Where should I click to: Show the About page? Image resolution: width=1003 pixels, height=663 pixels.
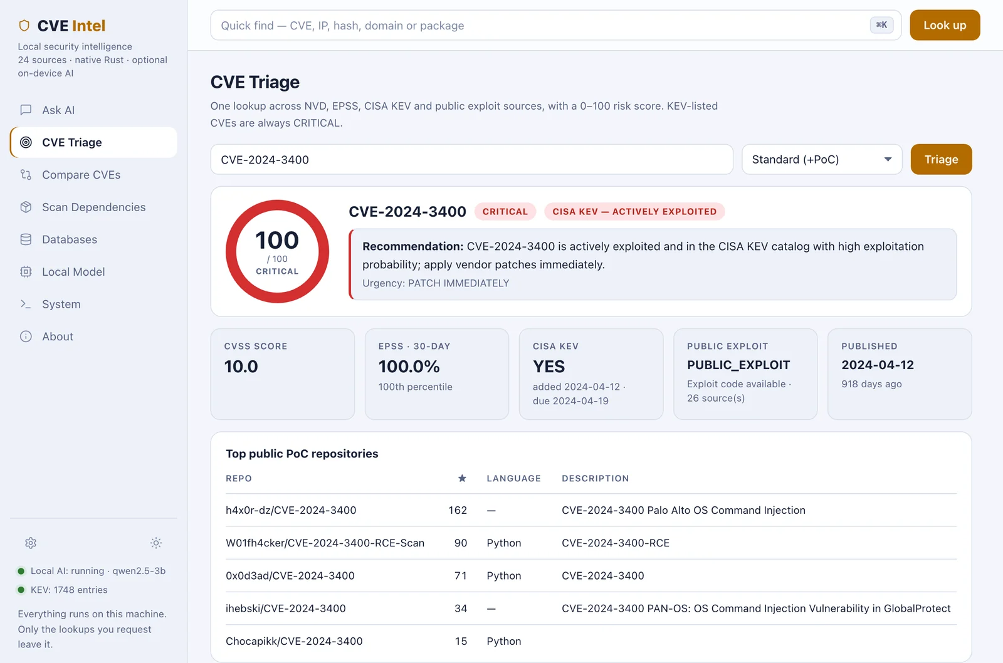click(93, 337)
